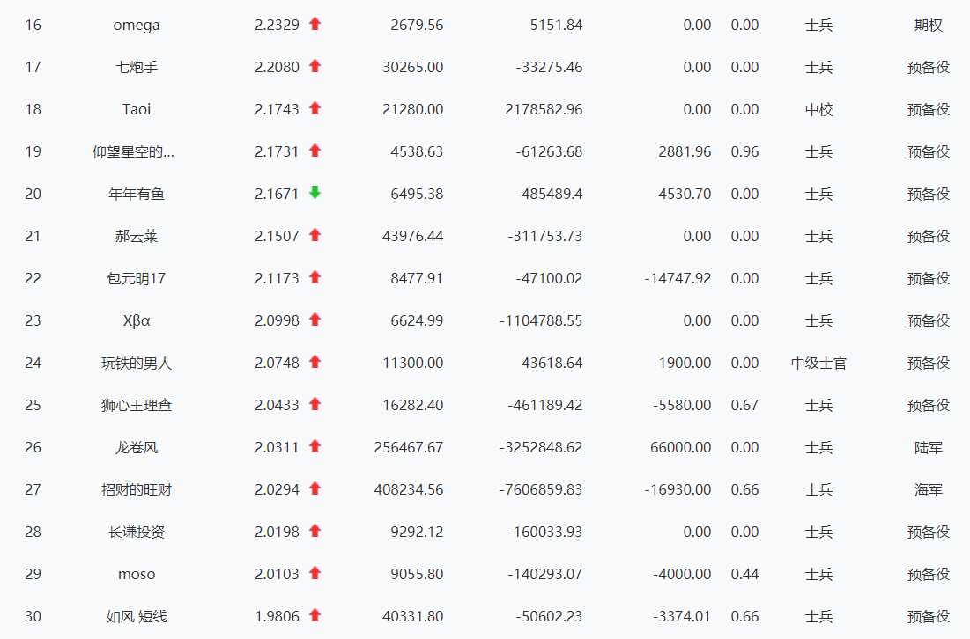This screenshot has height=639, width=970.
Task: Click the red arrow in the 七炮手 row
Action: [x=315, y=66]
